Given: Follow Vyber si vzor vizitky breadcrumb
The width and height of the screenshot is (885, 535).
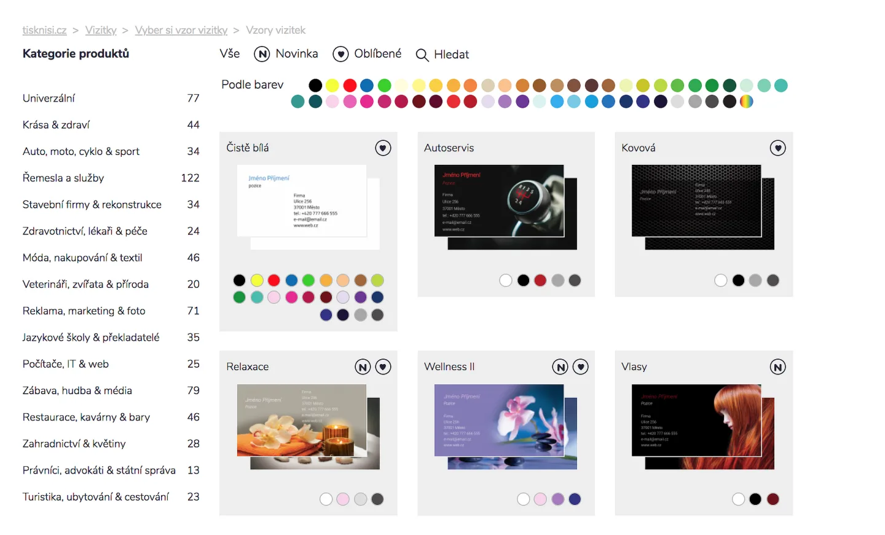Looking at the screenshot, I should point(181,30).
